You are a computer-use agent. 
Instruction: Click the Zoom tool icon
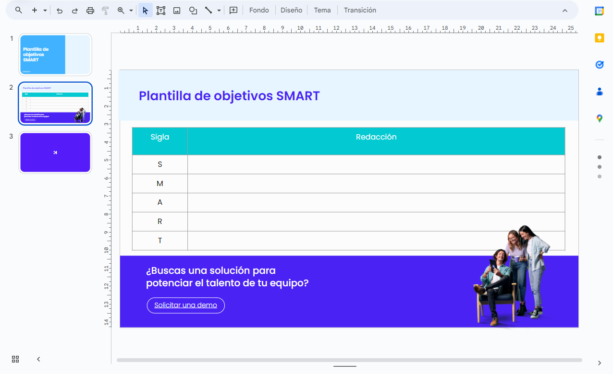pos(121,10)
